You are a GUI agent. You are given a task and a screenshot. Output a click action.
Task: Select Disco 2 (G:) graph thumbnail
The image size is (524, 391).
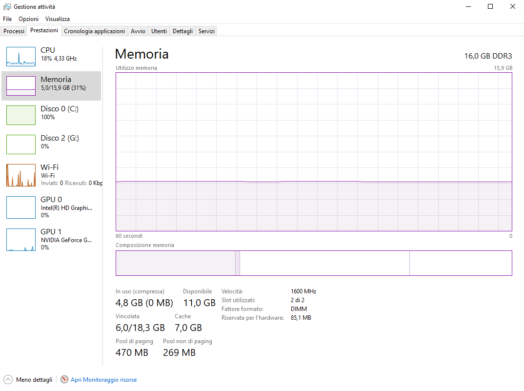21,144
